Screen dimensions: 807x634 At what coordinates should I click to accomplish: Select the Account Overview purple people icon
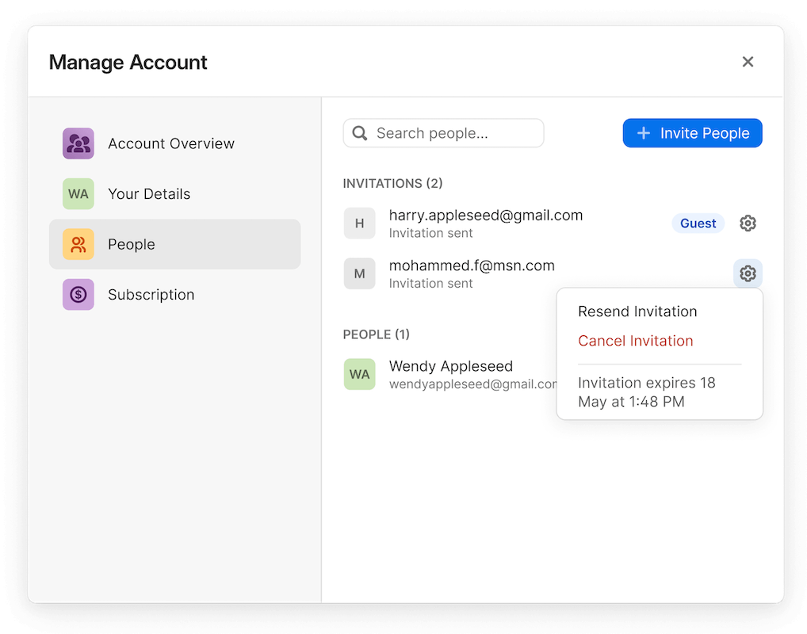(78, 143)
